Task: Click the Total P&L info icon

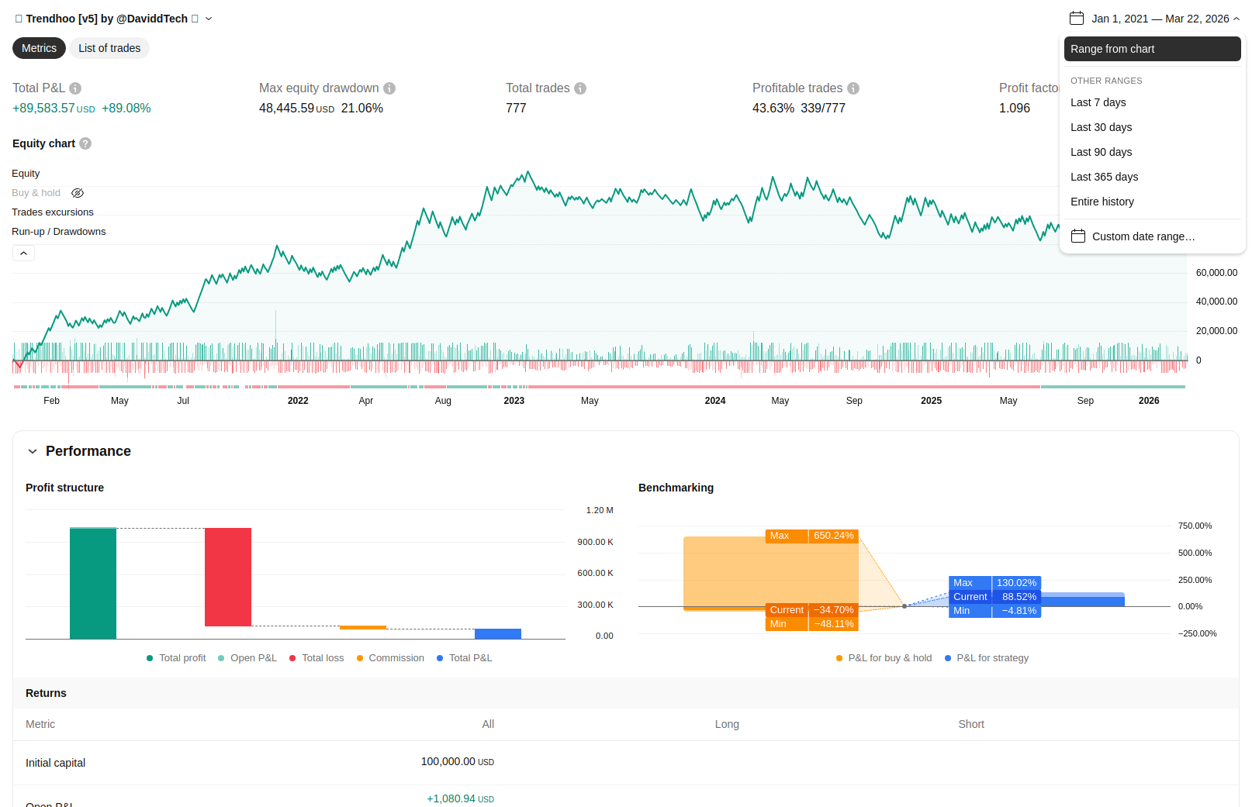Action: pos(75,88)
